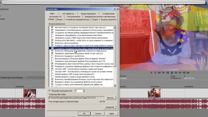Toggle the 'Recently used project list' checkbox
208x117 pixels.
point(50,91)
